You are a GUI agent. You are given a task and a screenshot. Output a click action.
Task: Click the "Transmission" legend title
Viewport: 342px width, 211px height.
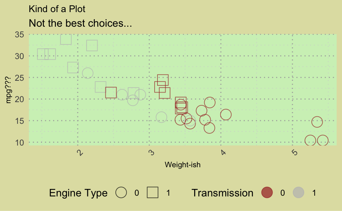coord(222,193)
